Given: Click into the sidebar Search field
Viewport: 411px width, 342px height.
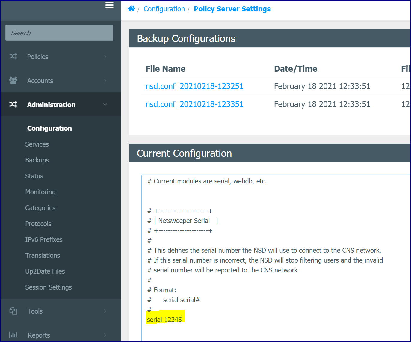Looking at the screenshot, I should click(59, 33).
